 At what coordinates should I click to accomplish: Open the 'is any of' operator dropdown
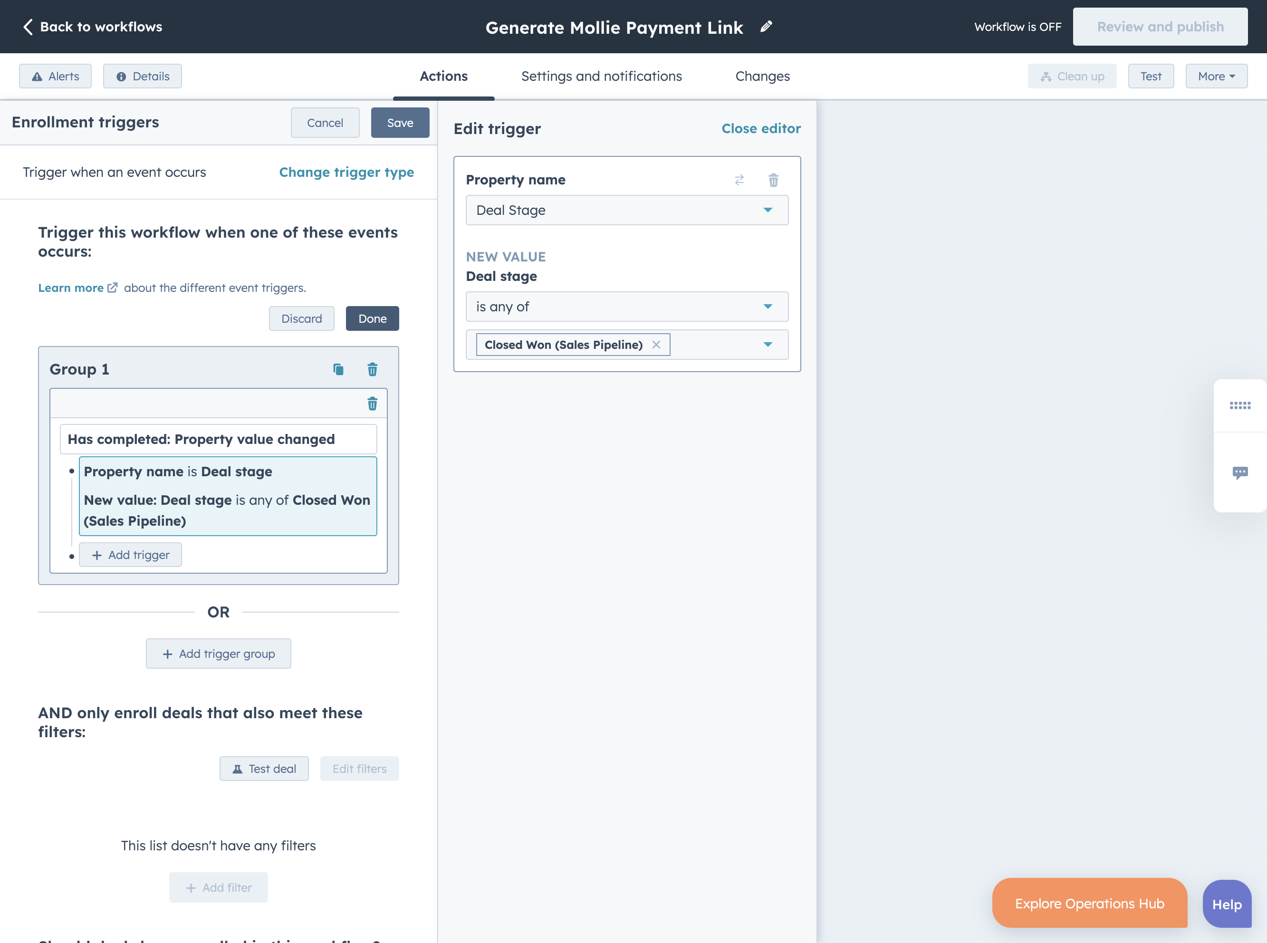coord(627,307)
